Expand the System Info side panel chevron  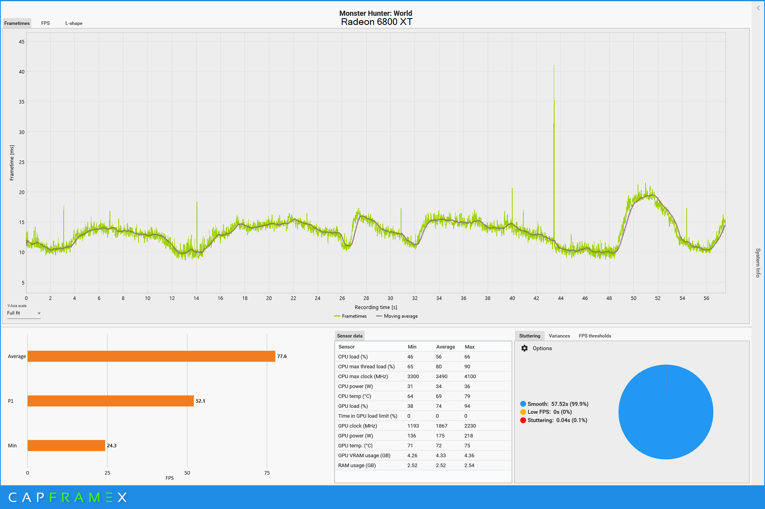(x=758, y=8)
